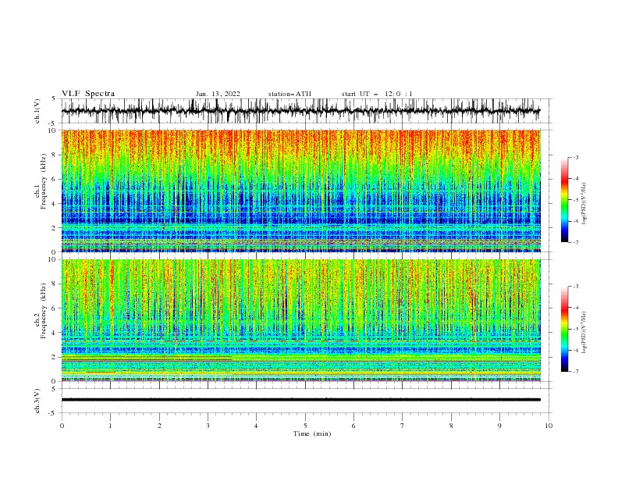Click the 'station=ATH' label

[289, 94]
